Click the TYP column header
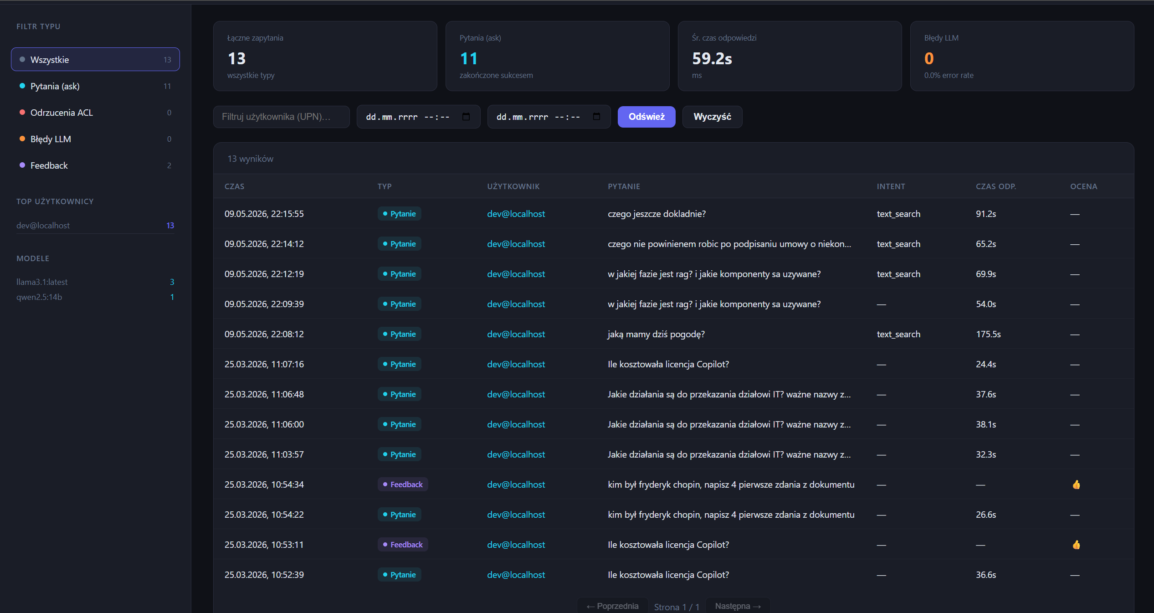1154x613 pixels. 385,186
